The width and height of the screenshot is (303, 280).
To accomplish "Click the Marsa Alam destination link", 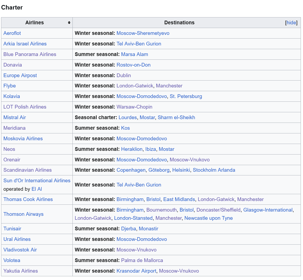I will (x=134, y=54).
